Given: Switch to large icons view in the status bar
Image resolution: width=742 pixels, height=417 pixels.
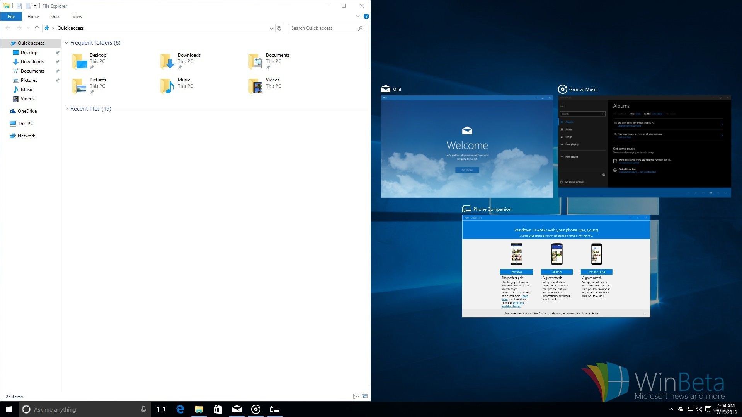Looking at the screenshot, I should pyautogui.click(x=365, y=397).
